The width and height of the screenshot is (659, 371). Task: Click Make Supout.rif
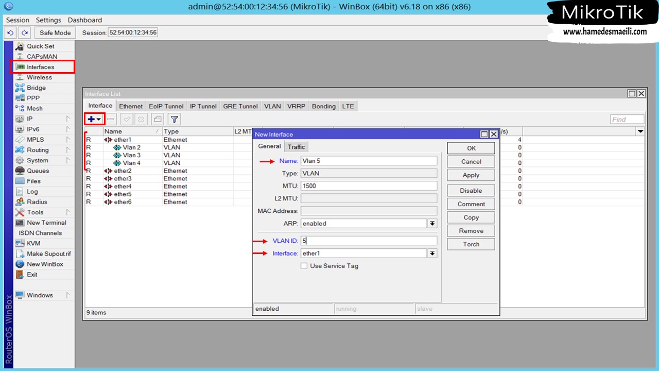click(48, 254)
